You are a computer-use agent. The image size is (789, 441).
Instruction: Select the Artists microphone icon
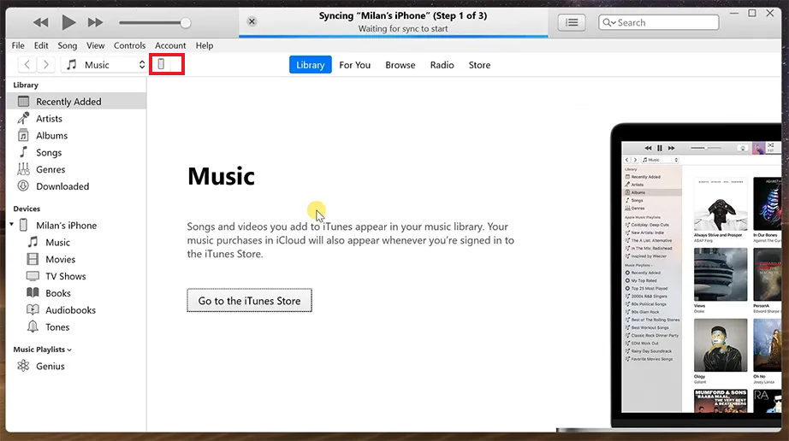pyautogui.click(x=23, y=118)
